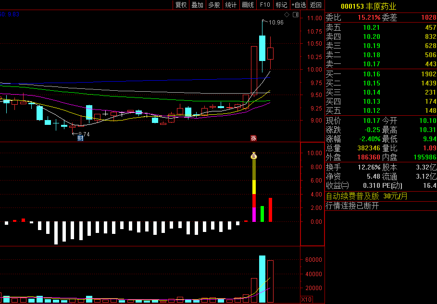Click the green indicator bar
Image resolution: width=437 pixels, height=304 pixels.
coord(262,214)
